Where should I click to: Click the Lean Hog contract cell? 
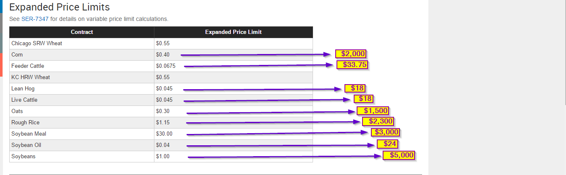(x=82, y=89)
